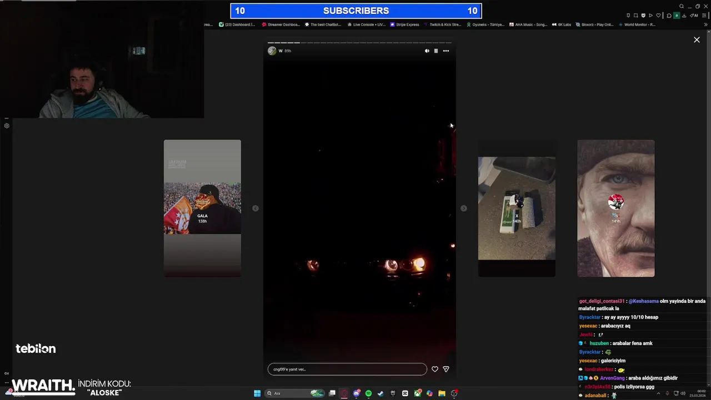711x400 pixels.
Task: Open the browser downloads icon
Action: point(684,16)
